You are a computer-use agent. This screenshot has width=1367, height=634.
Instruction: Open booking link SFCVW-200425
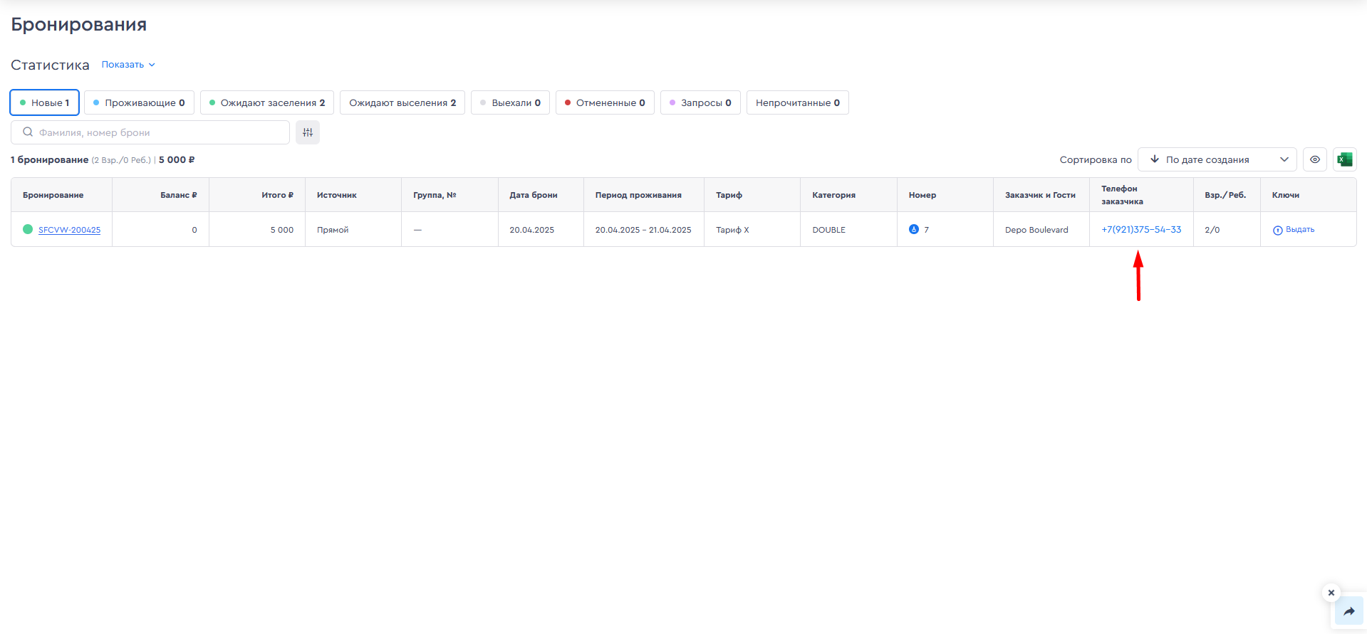69,230
